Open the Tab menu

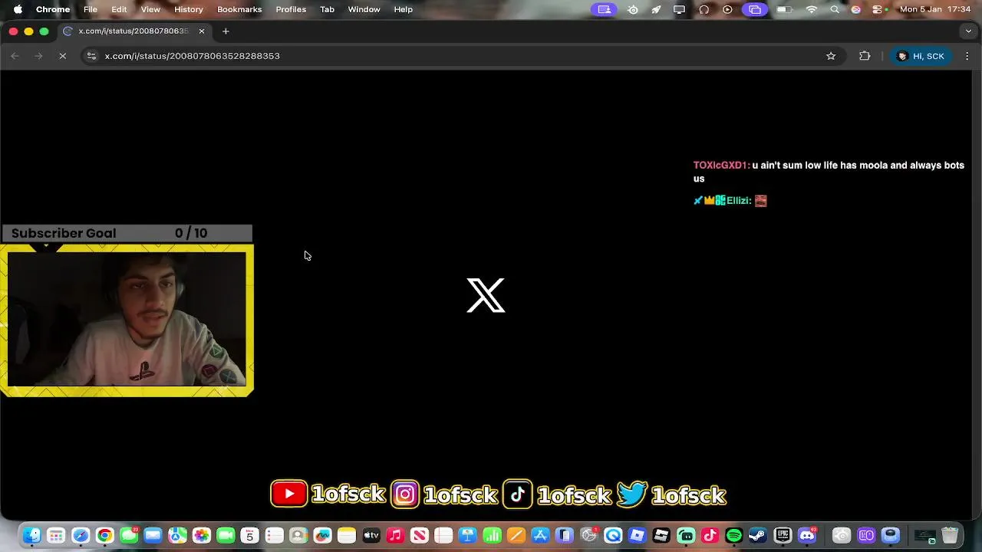pyautogui.click(x=328, y=9)
